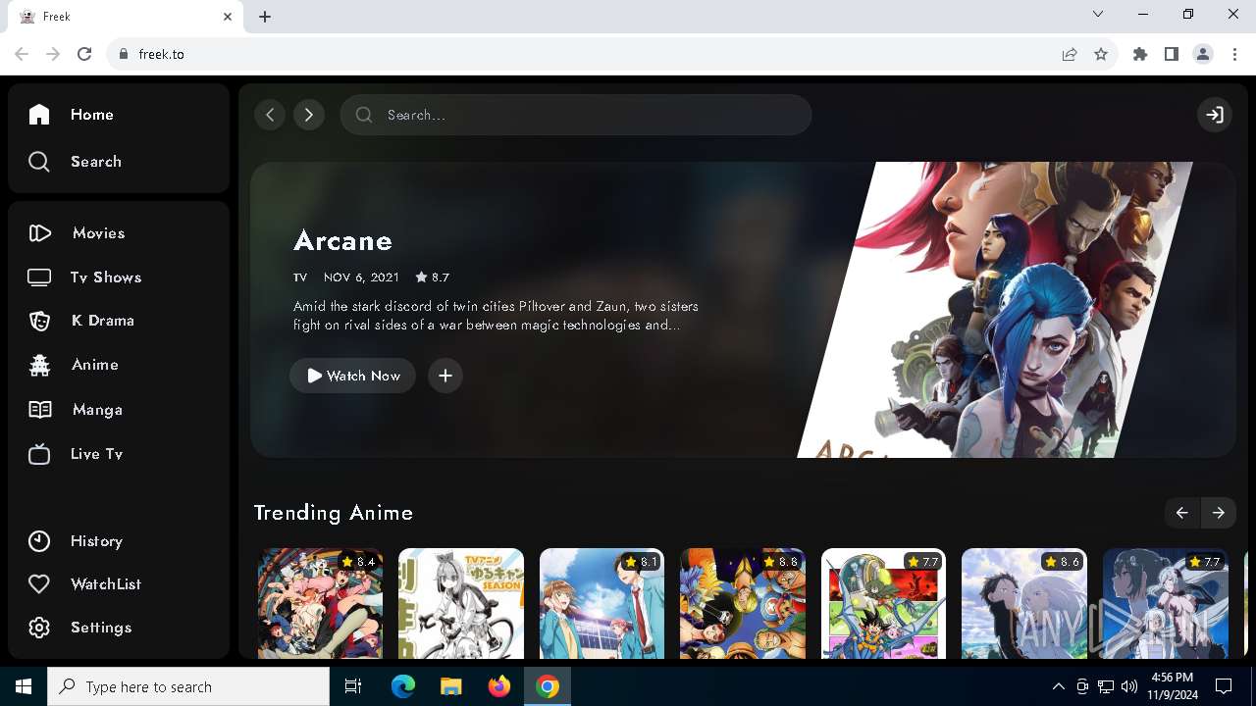Open the volume control in system tray
The height and width of the screenshot is (706, 1256).
pos(1128,686)
